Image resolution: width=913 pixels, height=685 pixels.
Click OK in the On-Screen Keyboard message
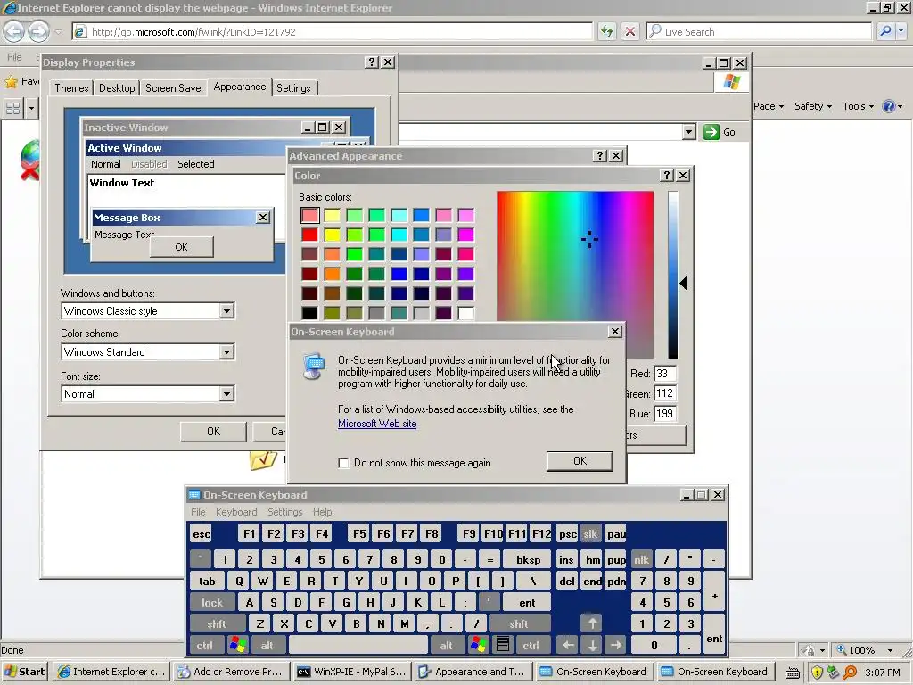(x=580, y=461)
